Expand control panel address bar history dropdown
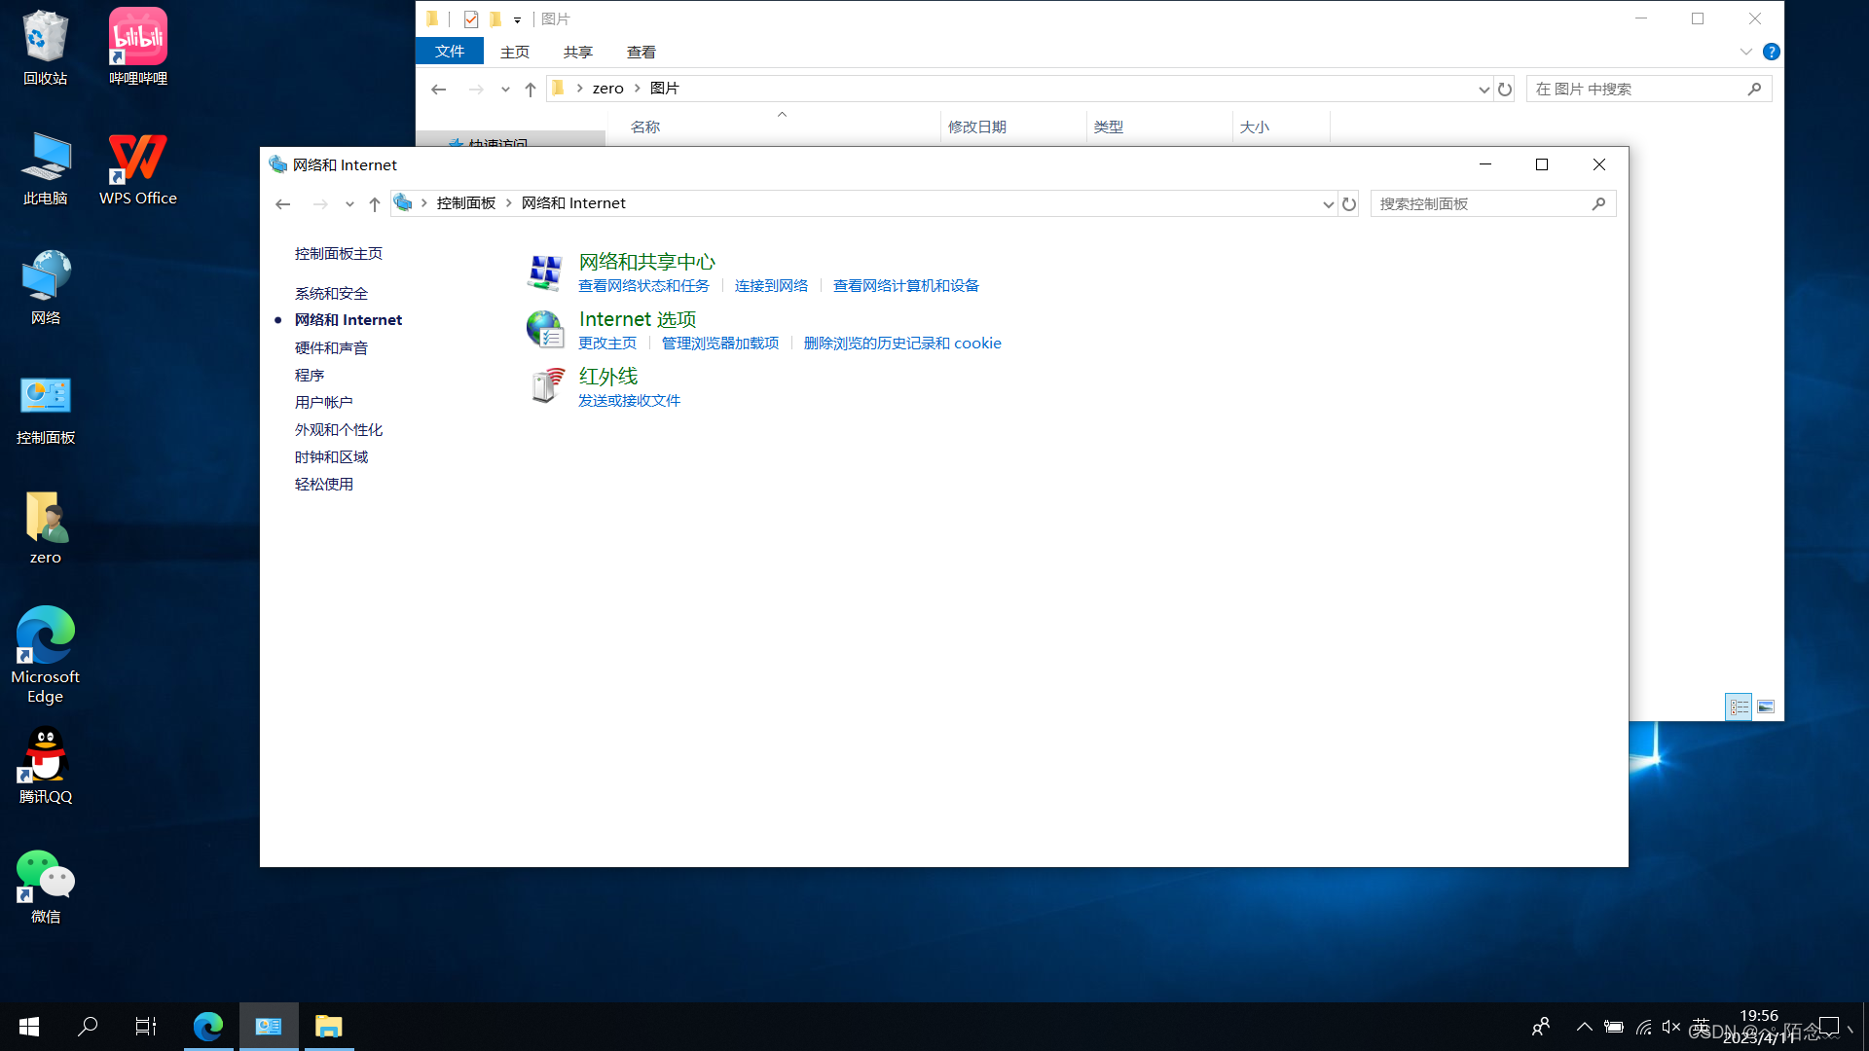 coord(1328,204)
